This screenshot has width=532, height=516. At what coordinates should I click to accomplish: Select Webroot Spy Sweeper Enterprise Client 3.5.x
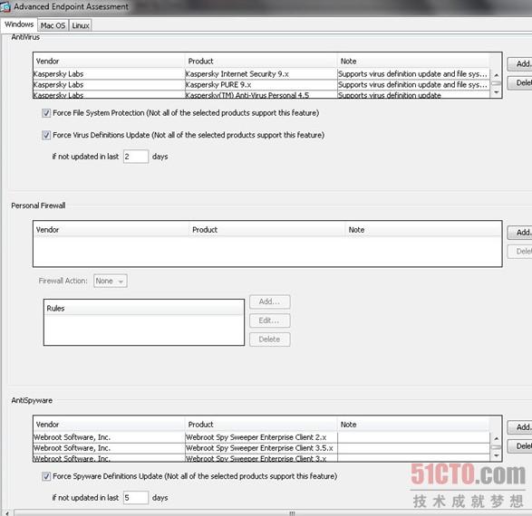tap(261, 448)
